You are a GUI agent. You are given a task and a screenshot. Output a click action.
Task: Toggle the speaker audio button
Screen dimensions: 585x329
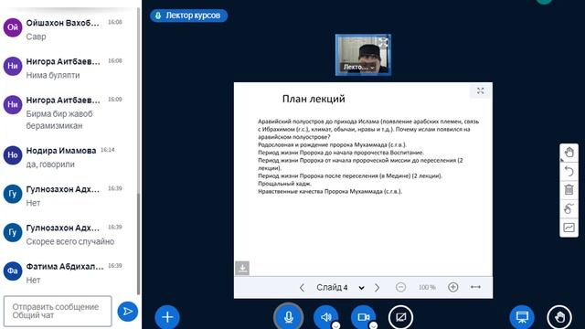(326, 317)
